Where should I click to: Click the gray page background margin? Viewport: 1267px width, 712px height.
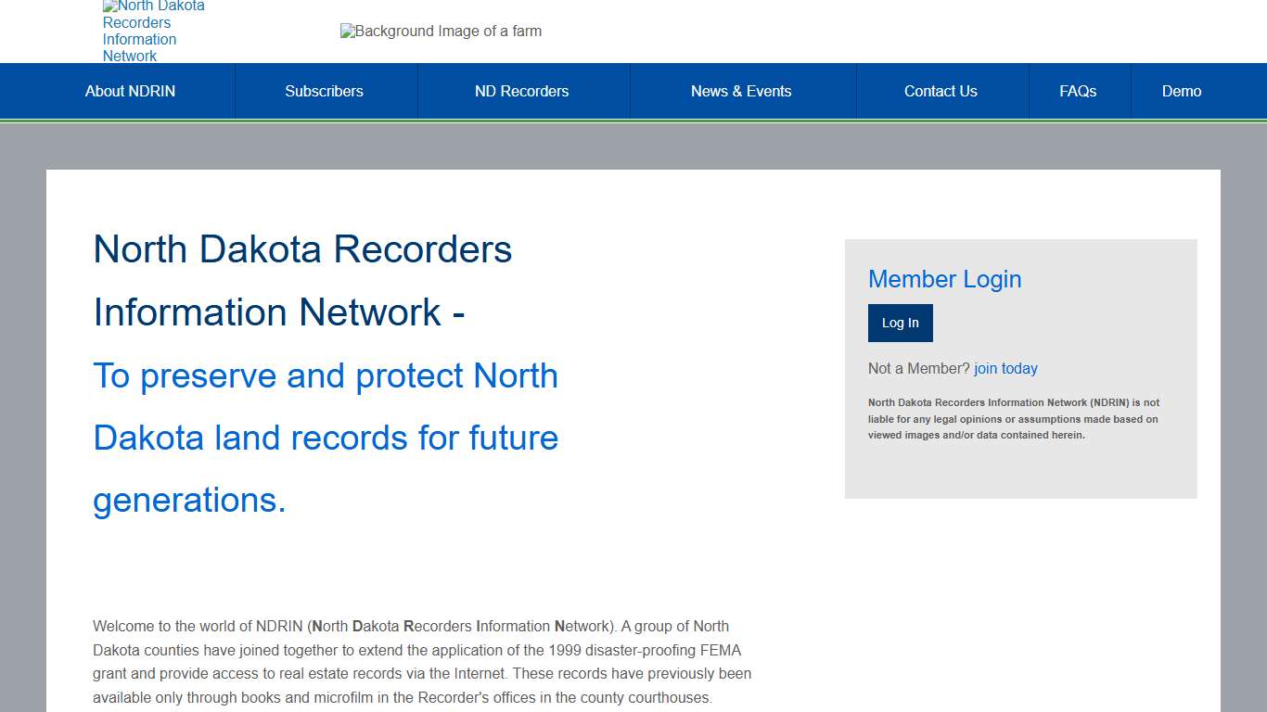[x=23, y=371]
